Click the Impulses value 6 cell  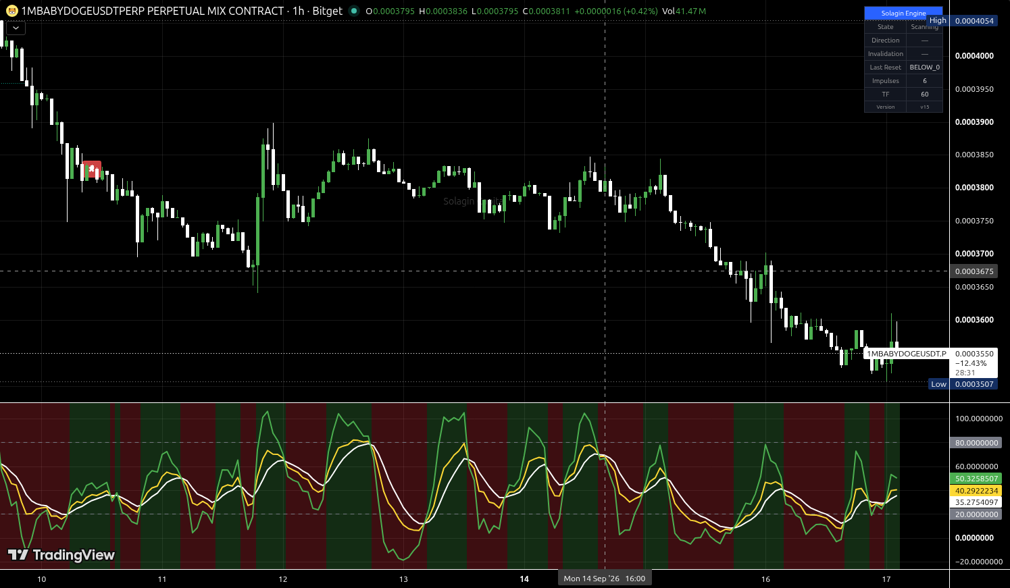click(x=925, y=81)
